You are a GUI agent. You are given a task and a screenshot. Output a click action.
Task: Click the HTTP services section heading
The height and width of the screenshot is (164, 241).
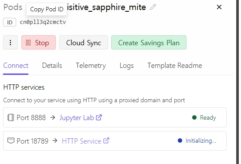[24, 87]
